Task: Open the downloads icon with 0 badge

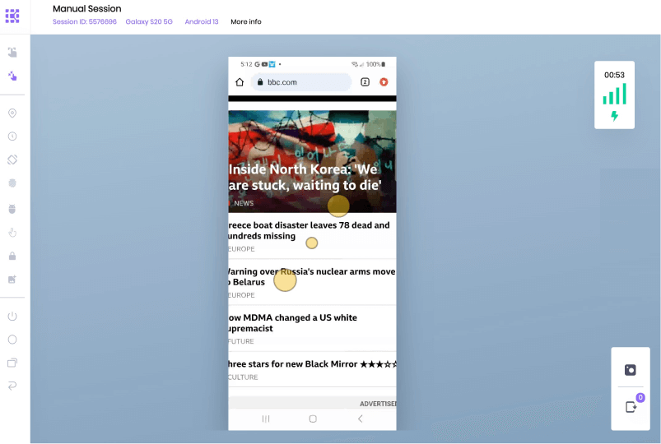Action: tap(631, 406)
